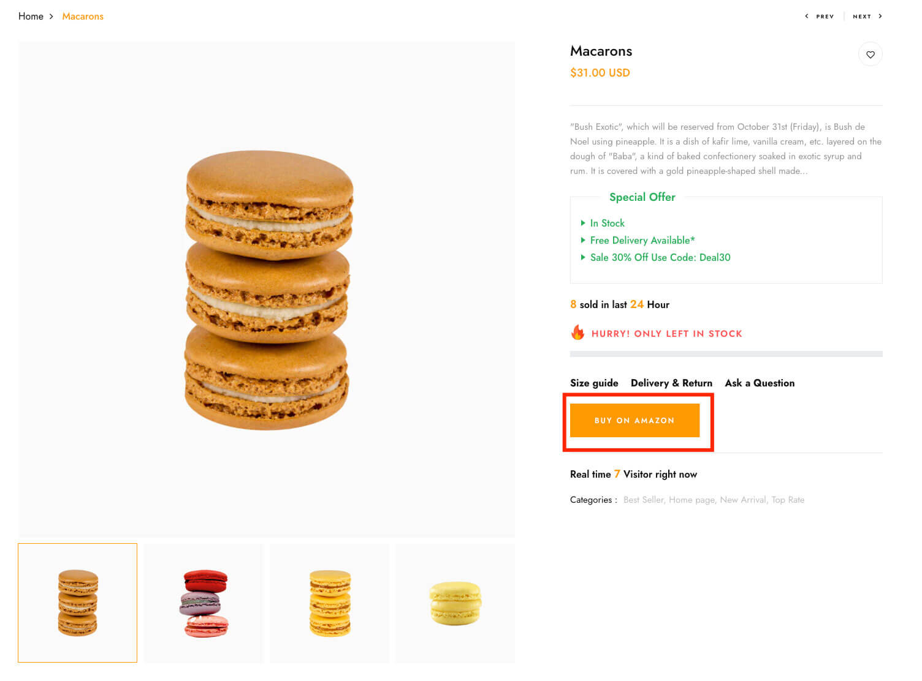922x681 pixels.
Task: Open the Size guide tab
Action: 594,383
